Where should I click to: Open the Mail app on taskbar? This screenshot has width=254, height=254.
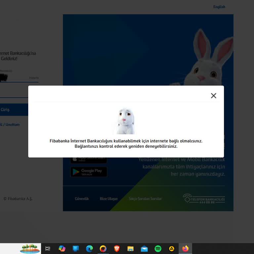click(144, 249)
